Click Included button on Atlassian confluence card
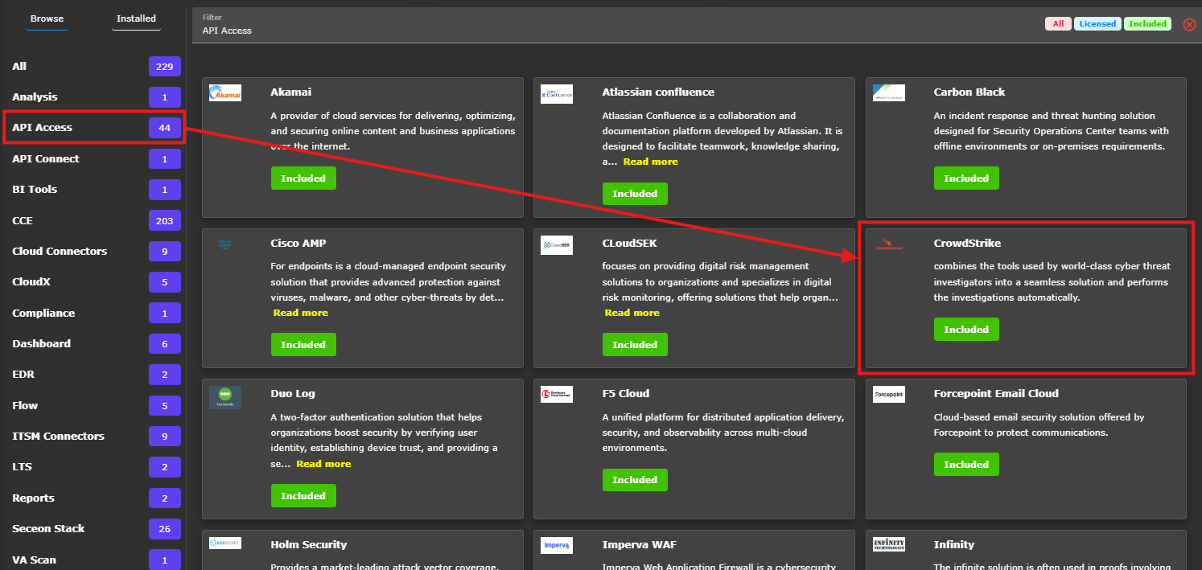 (635, 194)
